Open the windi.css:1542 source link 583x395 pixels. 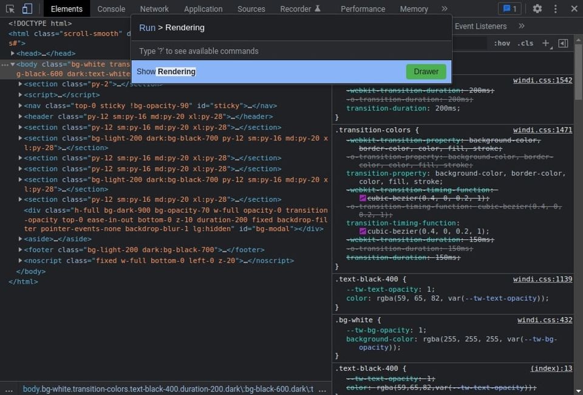click(x=542, y=80)
